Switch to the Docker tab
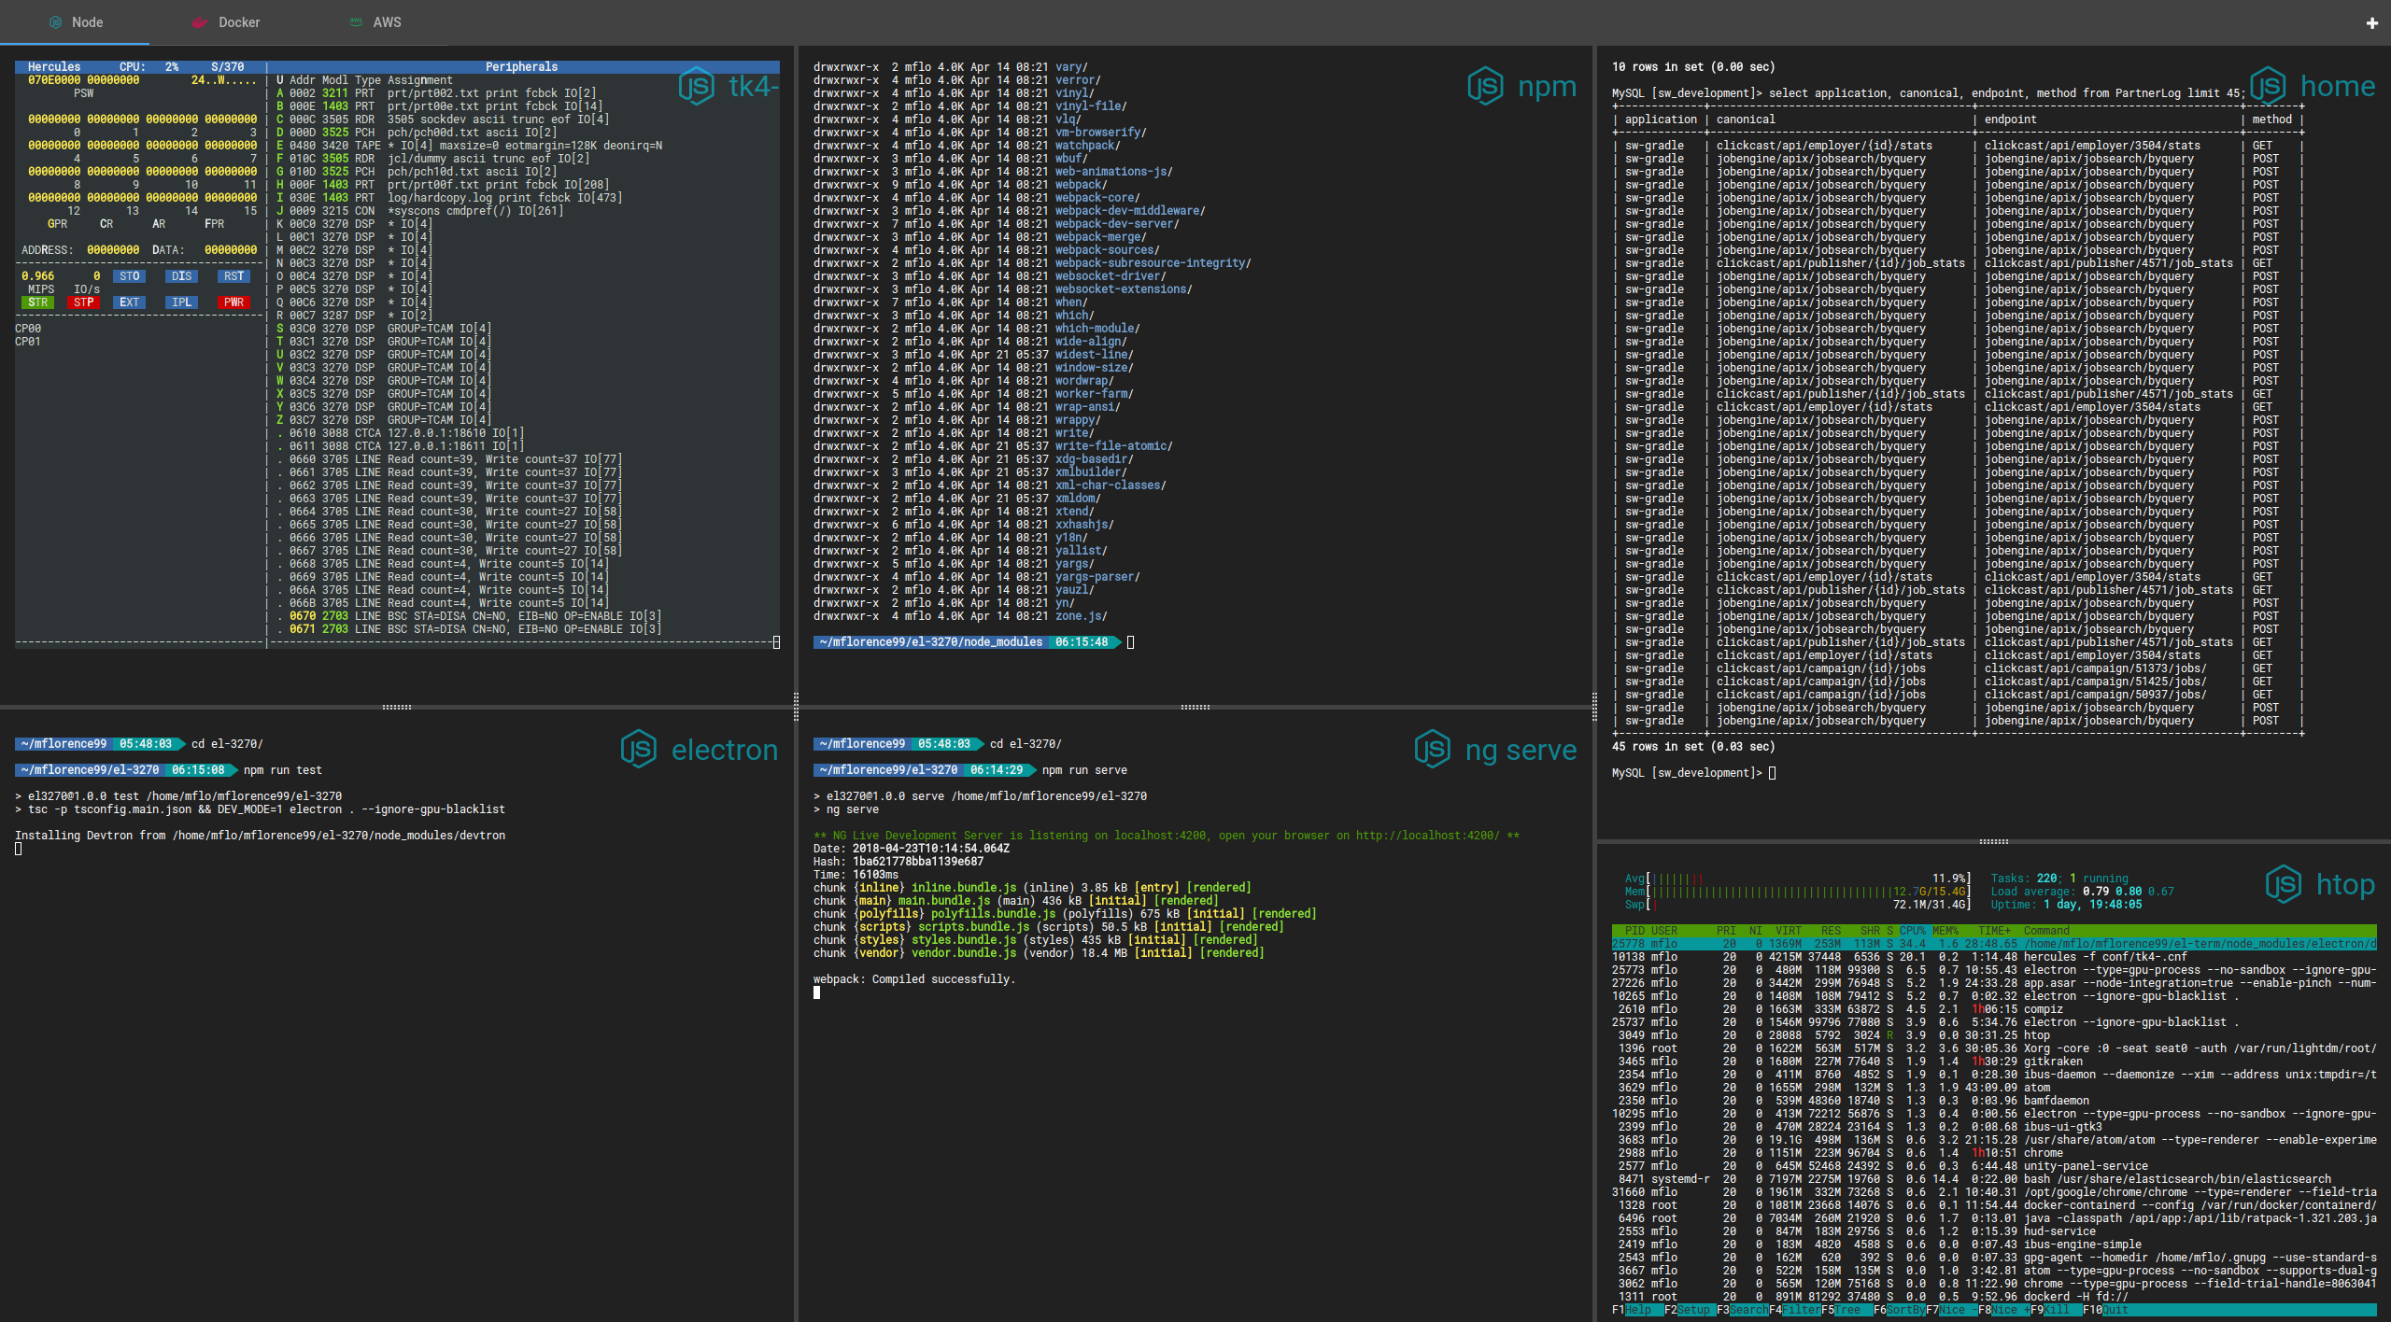Image resolution: width=2391 pixels, height=1322 pixels. [x=238, y=22]
